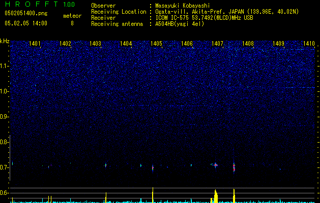Viewport: 320px width, 203px height.
Task: Click the date stamp 05.02.05 14:00
Action: pos(26,23)
